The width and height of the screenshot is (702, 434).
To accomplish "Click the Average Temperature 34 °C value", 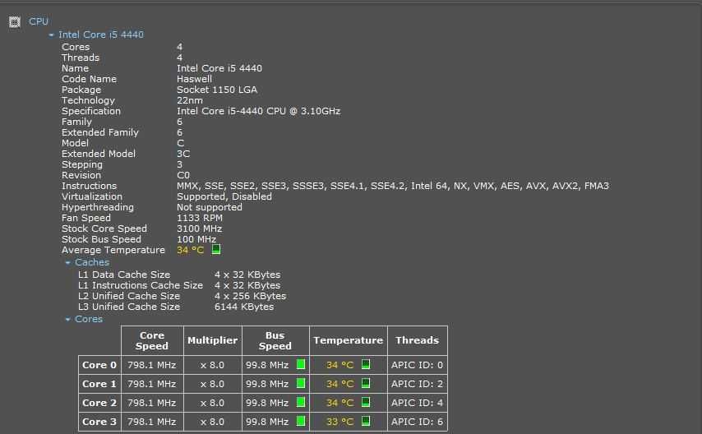I will (x=190, y=250).
